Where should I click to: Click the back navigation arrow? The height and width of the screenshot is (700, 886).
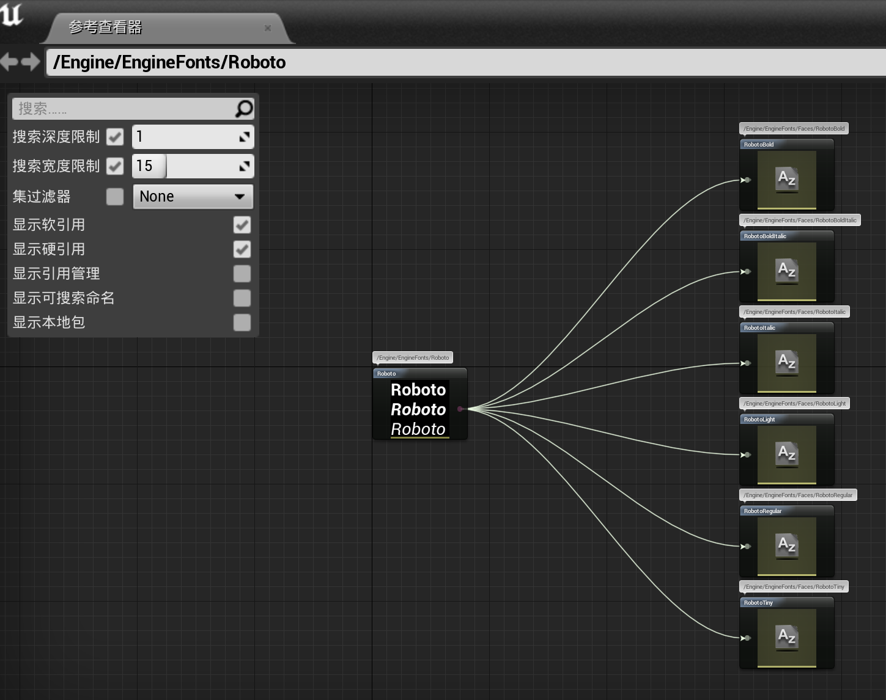point(9,61)
